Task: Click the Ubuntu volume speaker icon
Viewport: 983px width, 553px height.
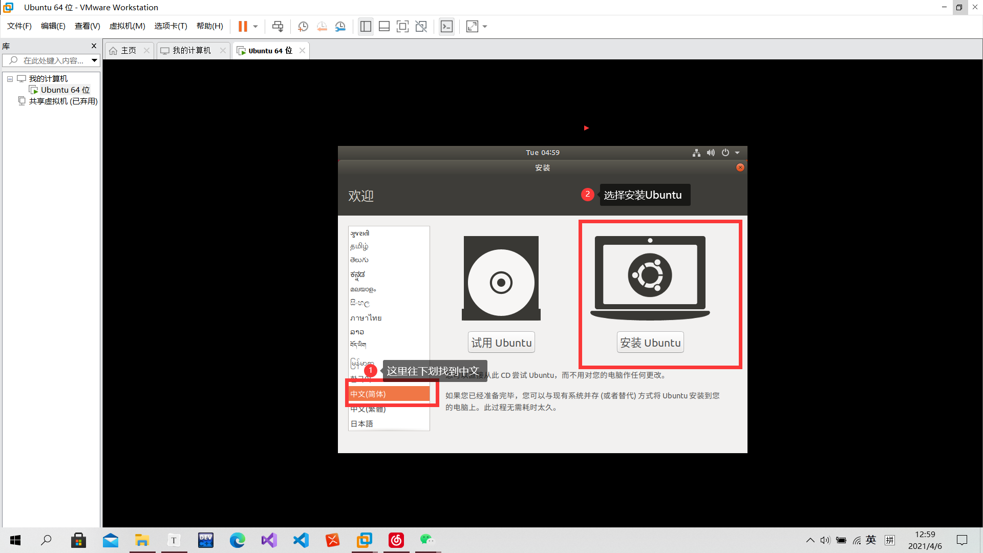Action: pyautogui.click(x=711, y=153)
